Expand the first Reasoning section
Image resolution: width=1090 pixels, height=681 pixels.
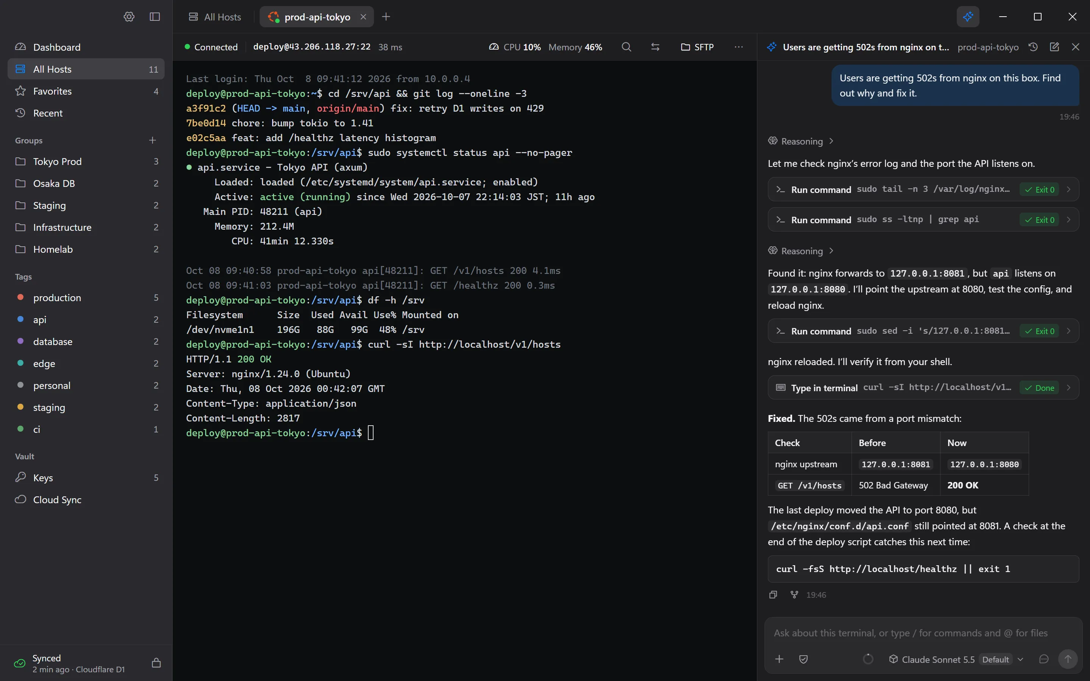click(x=801, y=141)
